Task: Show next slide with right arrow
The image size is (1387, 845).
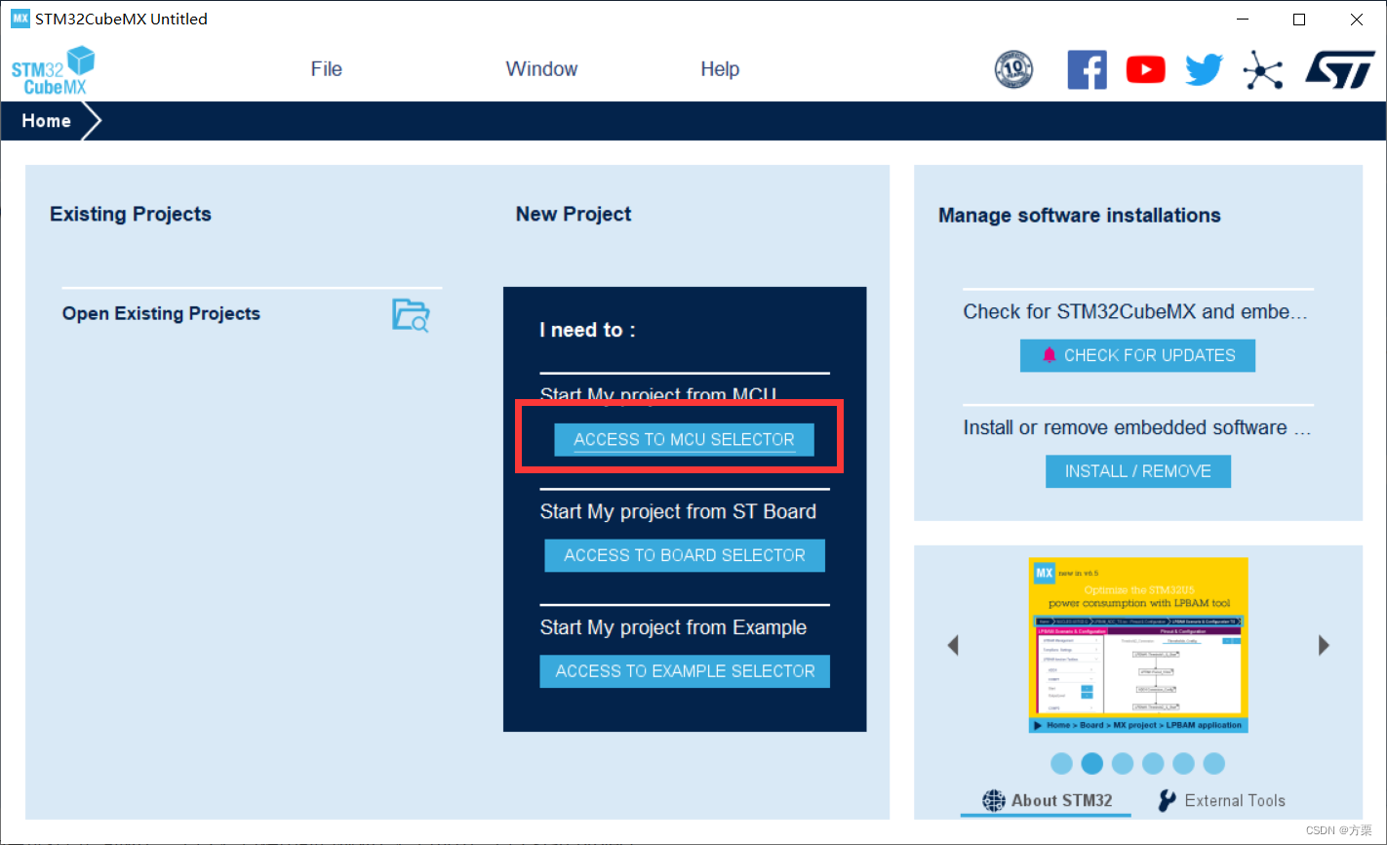Action: point(1324,645)
